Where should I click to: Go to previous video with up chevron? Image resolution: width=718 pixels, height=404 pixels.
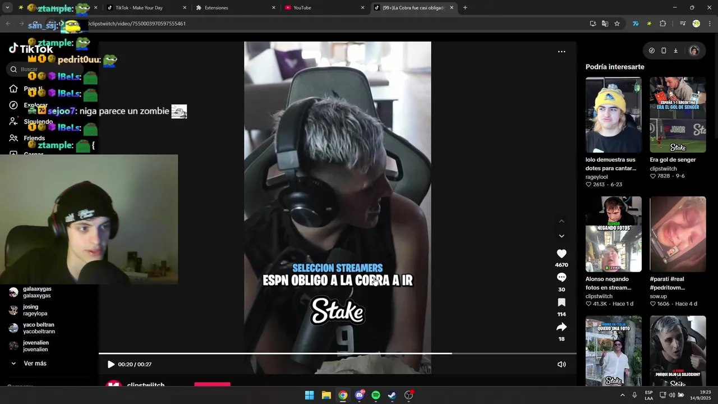pos(561,221)
